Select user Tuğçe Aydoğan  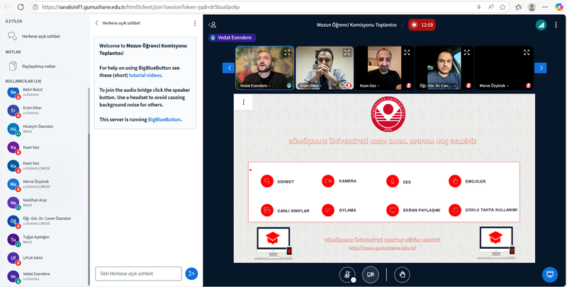tap(45, 240)
